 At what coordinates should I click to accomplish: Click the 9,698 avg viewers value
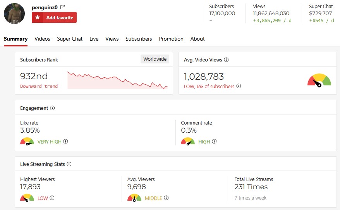point(136,187)
